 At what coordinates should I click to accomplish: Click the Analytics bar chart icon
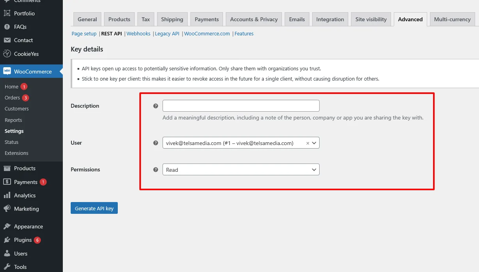[7, 195]
